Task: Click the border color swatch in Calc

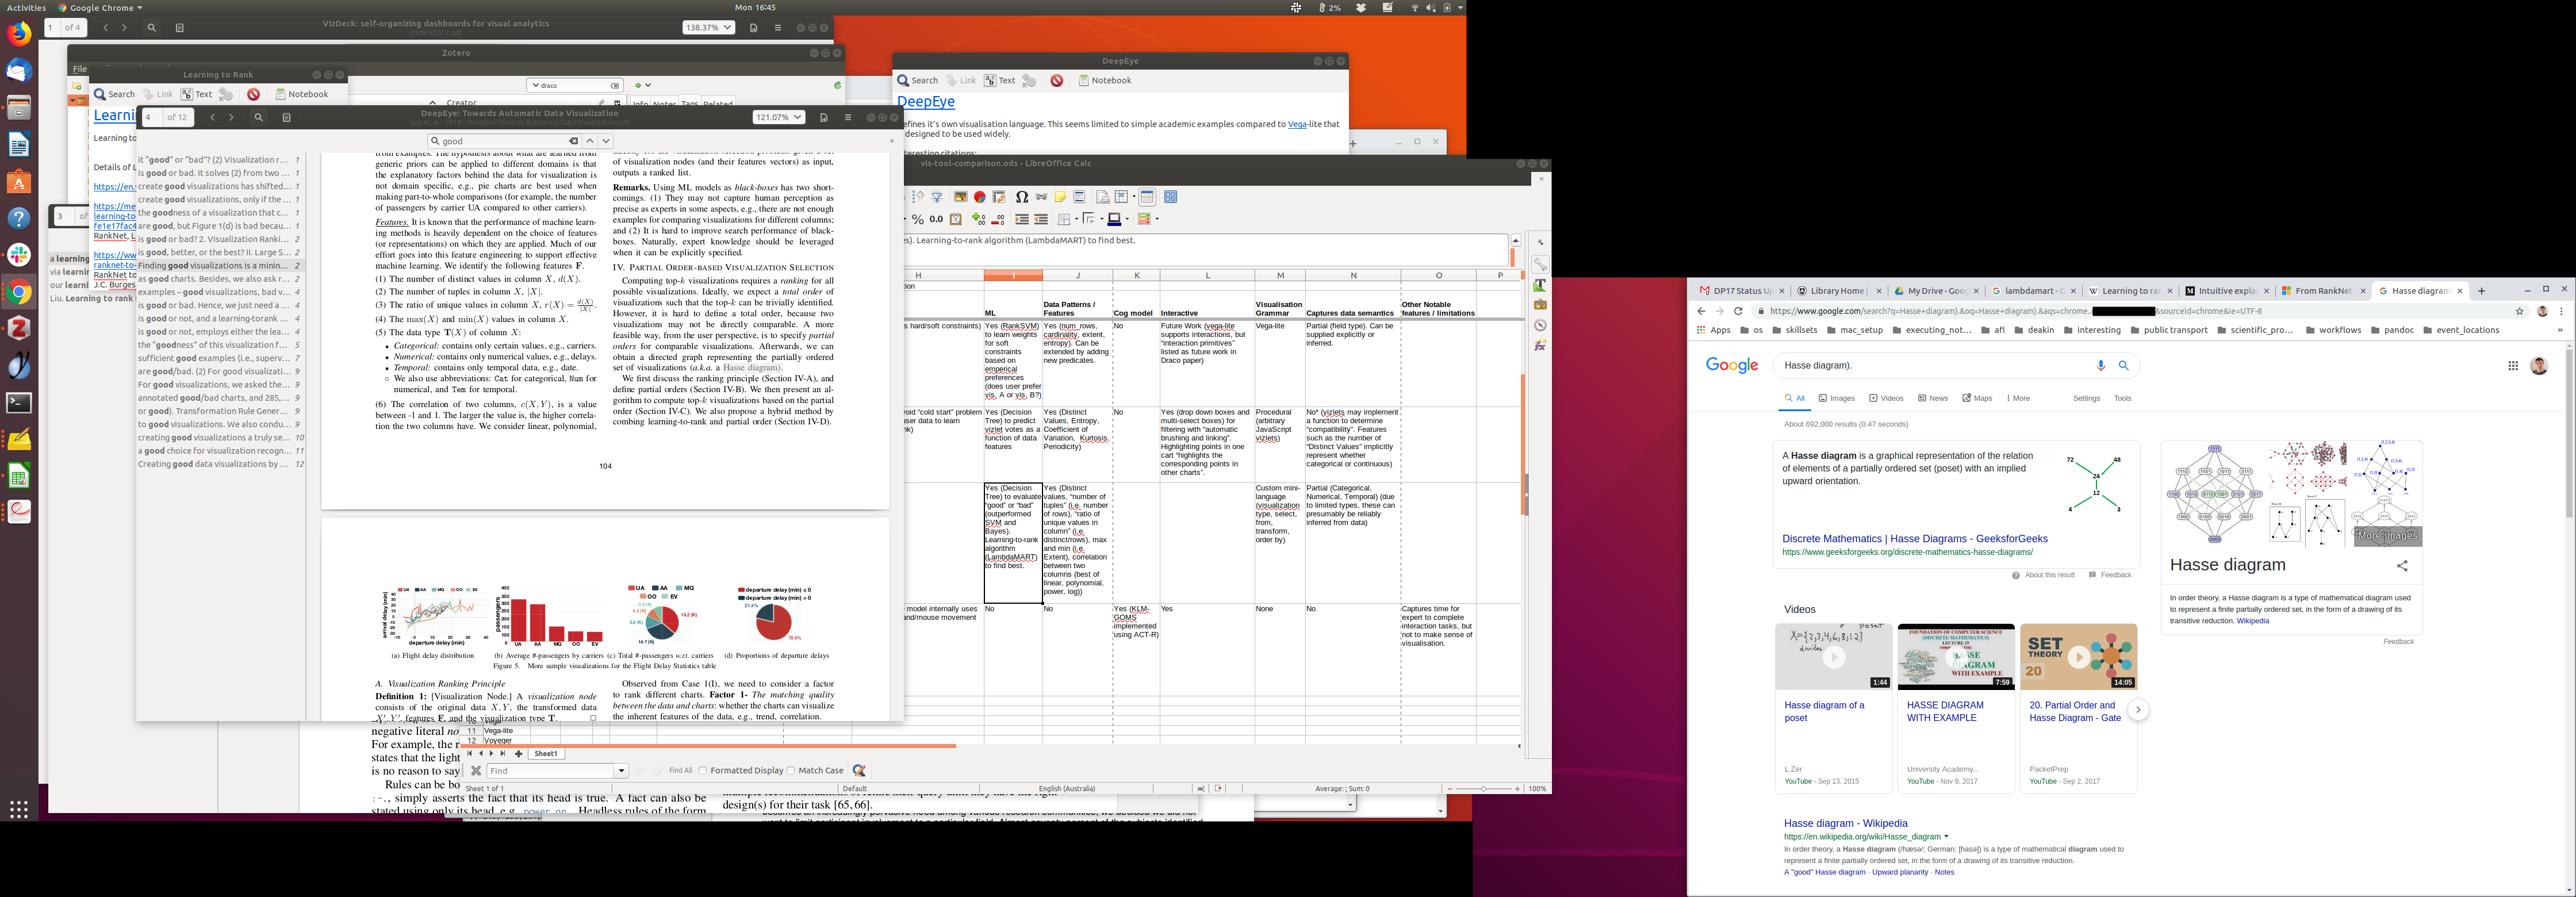Action: pos(1115,219)
